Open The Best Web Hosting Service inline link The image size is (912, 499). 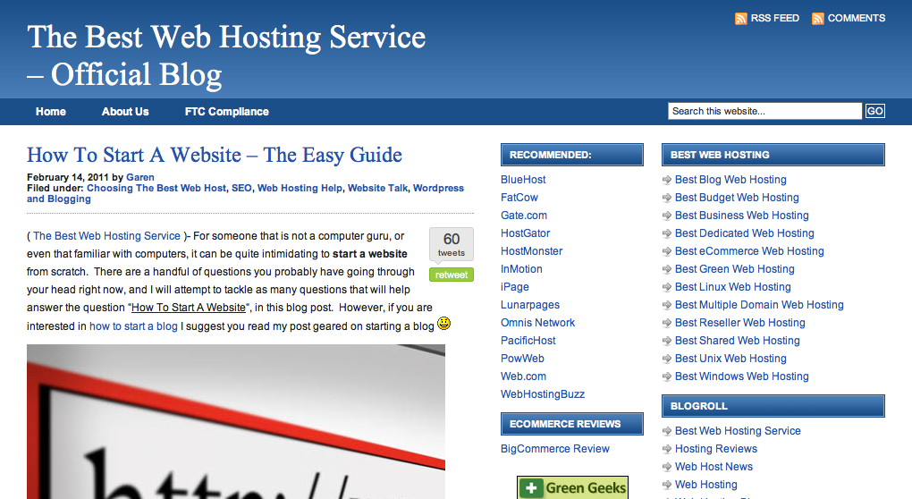pyautogui.click(x=106, y=235)
